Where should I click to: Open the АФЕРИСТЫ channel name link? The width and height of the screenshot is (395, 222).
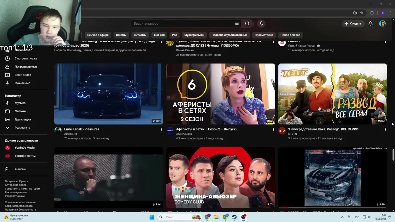coord(184,134)
